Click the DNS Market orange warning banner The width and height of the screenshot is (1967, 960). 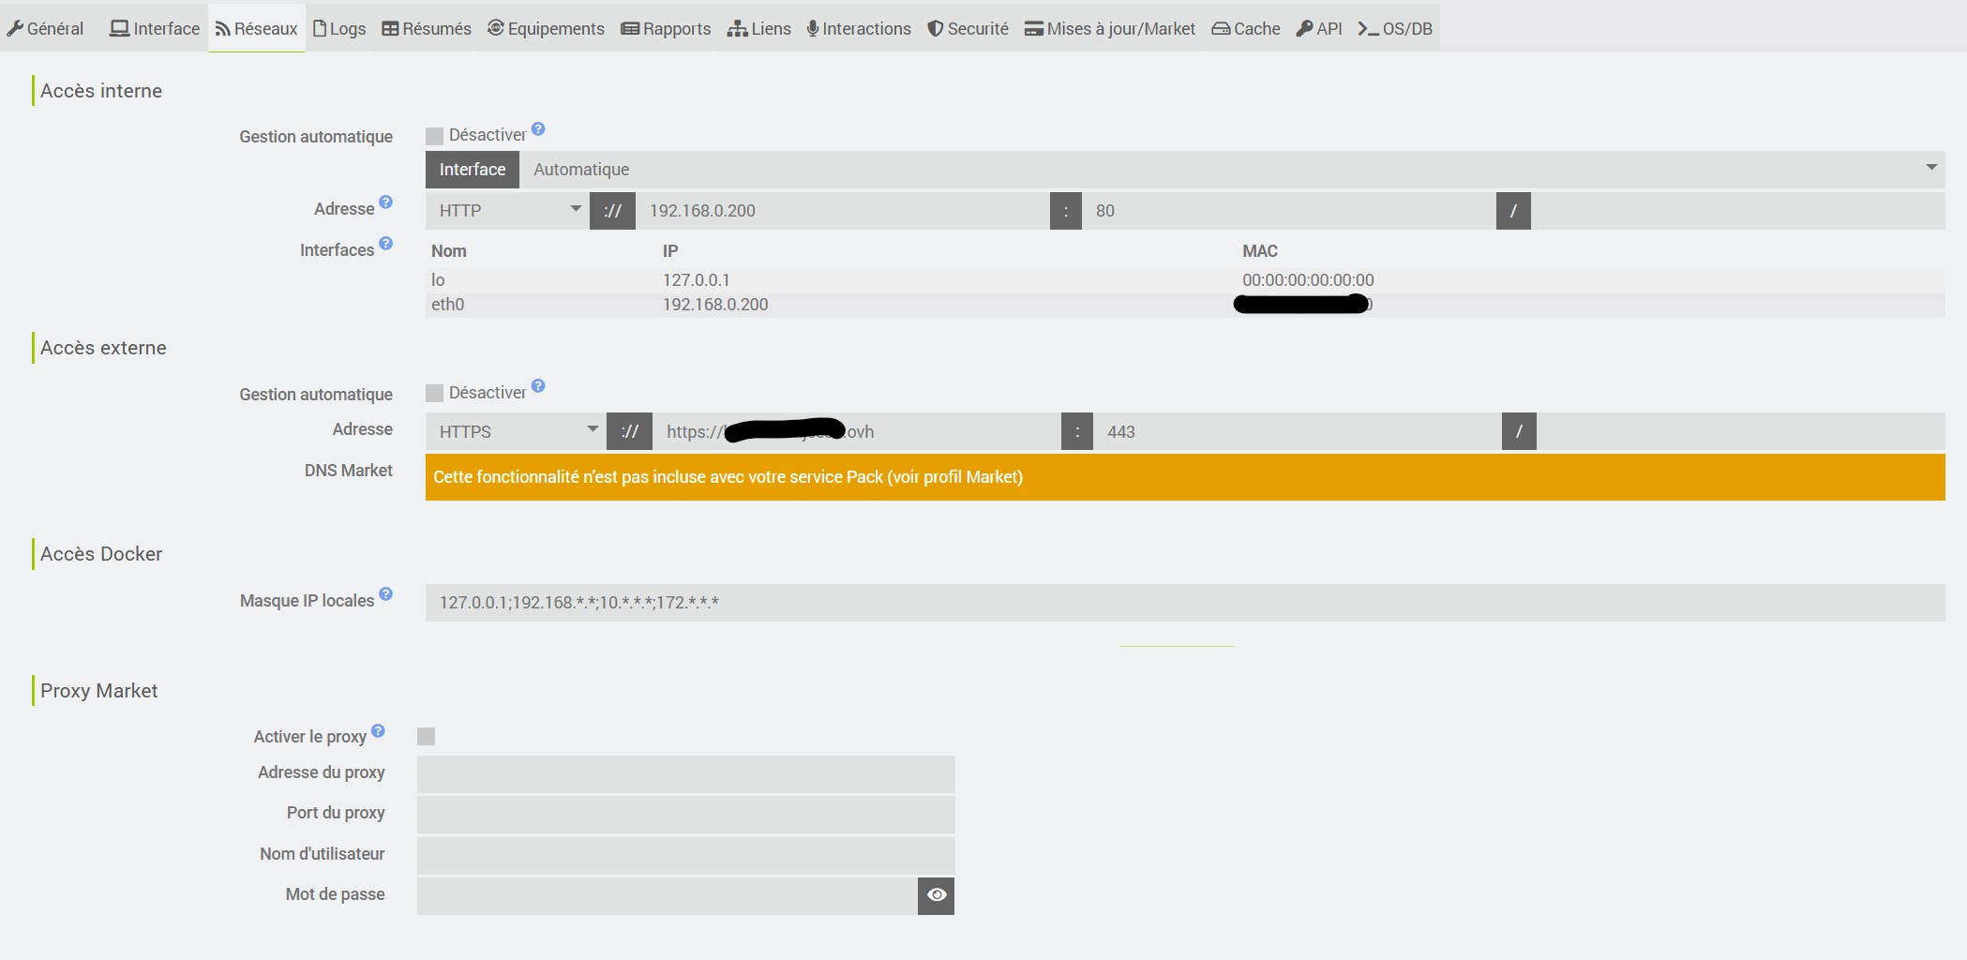1185,477
